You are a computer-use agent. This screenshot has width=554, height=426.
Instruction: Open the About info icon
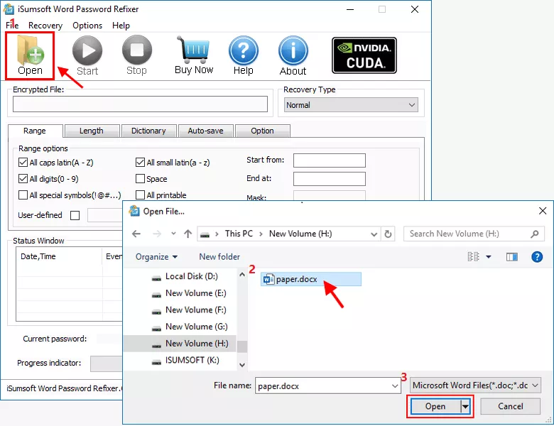293,50
